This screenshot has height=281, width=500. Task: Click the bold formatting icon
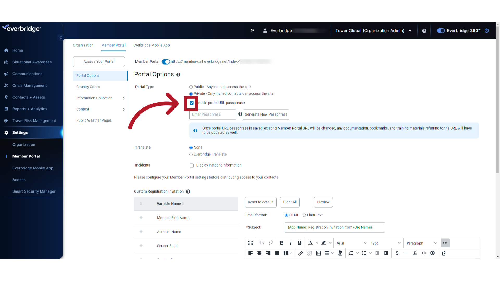point(282,243)
